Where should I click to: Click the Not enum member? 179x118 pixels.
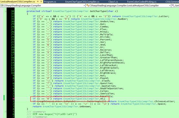(102, 76)
